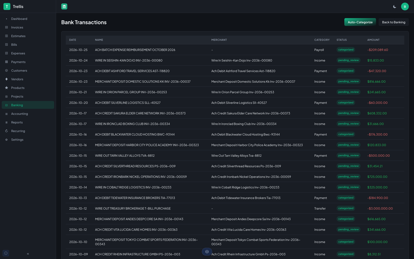Click Back to Banking button
This screenshot has width=414, height=259.
click(x=394, y=22)
